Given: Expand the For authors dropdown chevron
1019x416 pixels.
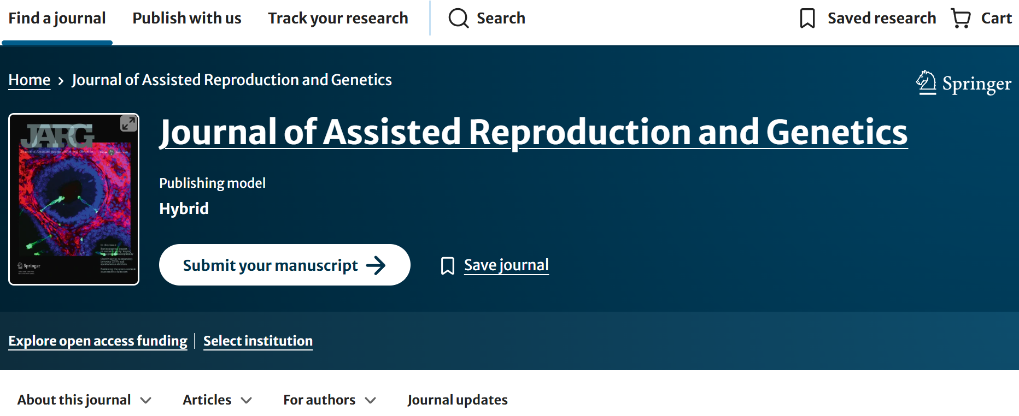Looking at the screenshot, I should (371, 400).
